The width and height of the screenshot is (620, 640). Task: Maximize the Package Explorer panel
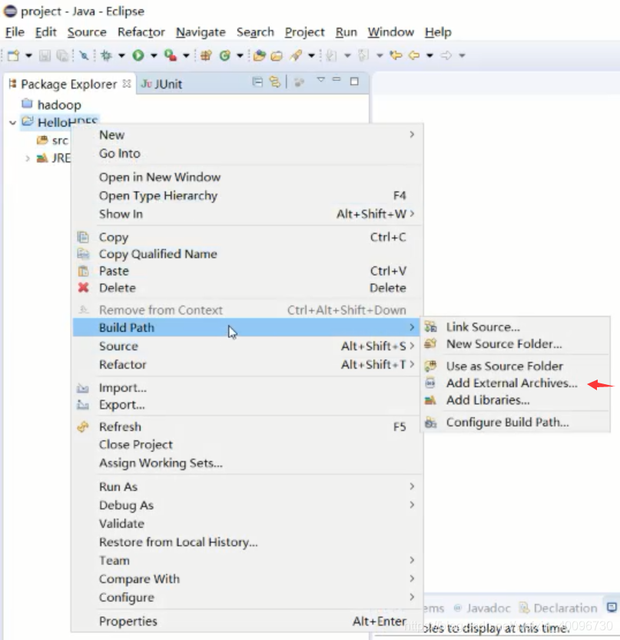tap(354, 81)
